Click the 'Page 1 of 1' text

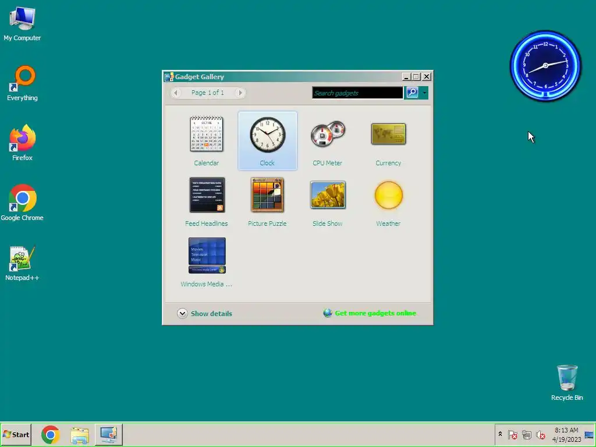[208, 93]
